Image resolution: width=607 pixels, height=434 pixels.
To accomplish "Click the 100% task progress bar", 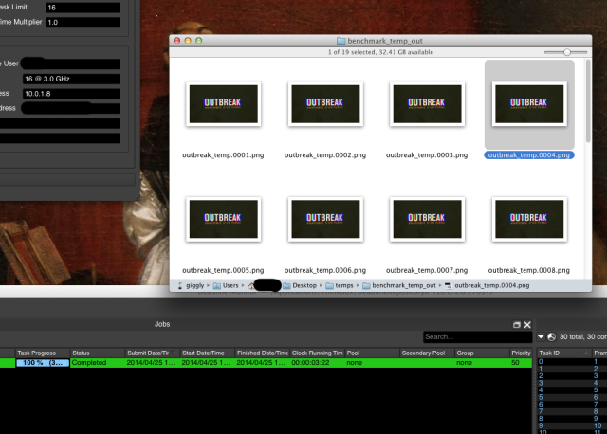I will pos(43,363).
